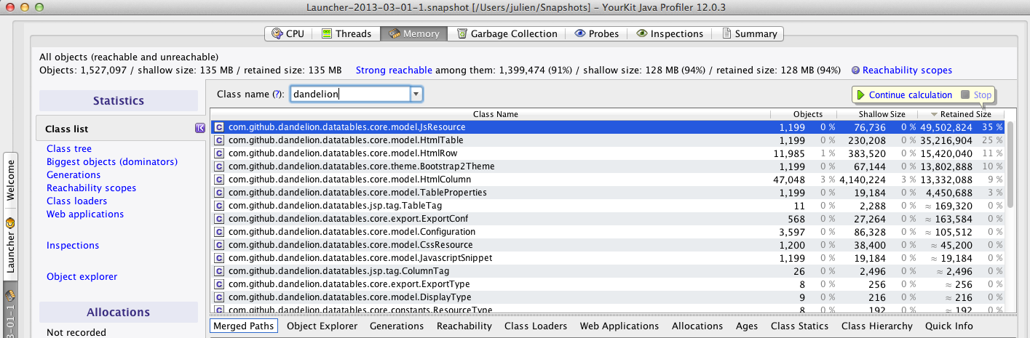The image size is (1030, 338).
Task: Click the round icon before Reachability scopes link
Action: click(855, 71)
